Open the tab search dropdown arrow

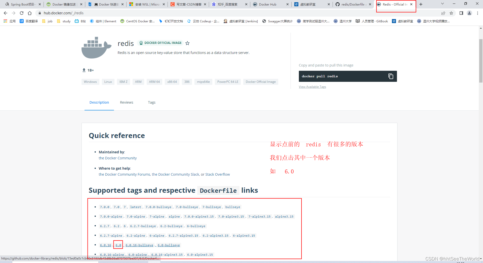pyautogui.click(x=442, y=4)
